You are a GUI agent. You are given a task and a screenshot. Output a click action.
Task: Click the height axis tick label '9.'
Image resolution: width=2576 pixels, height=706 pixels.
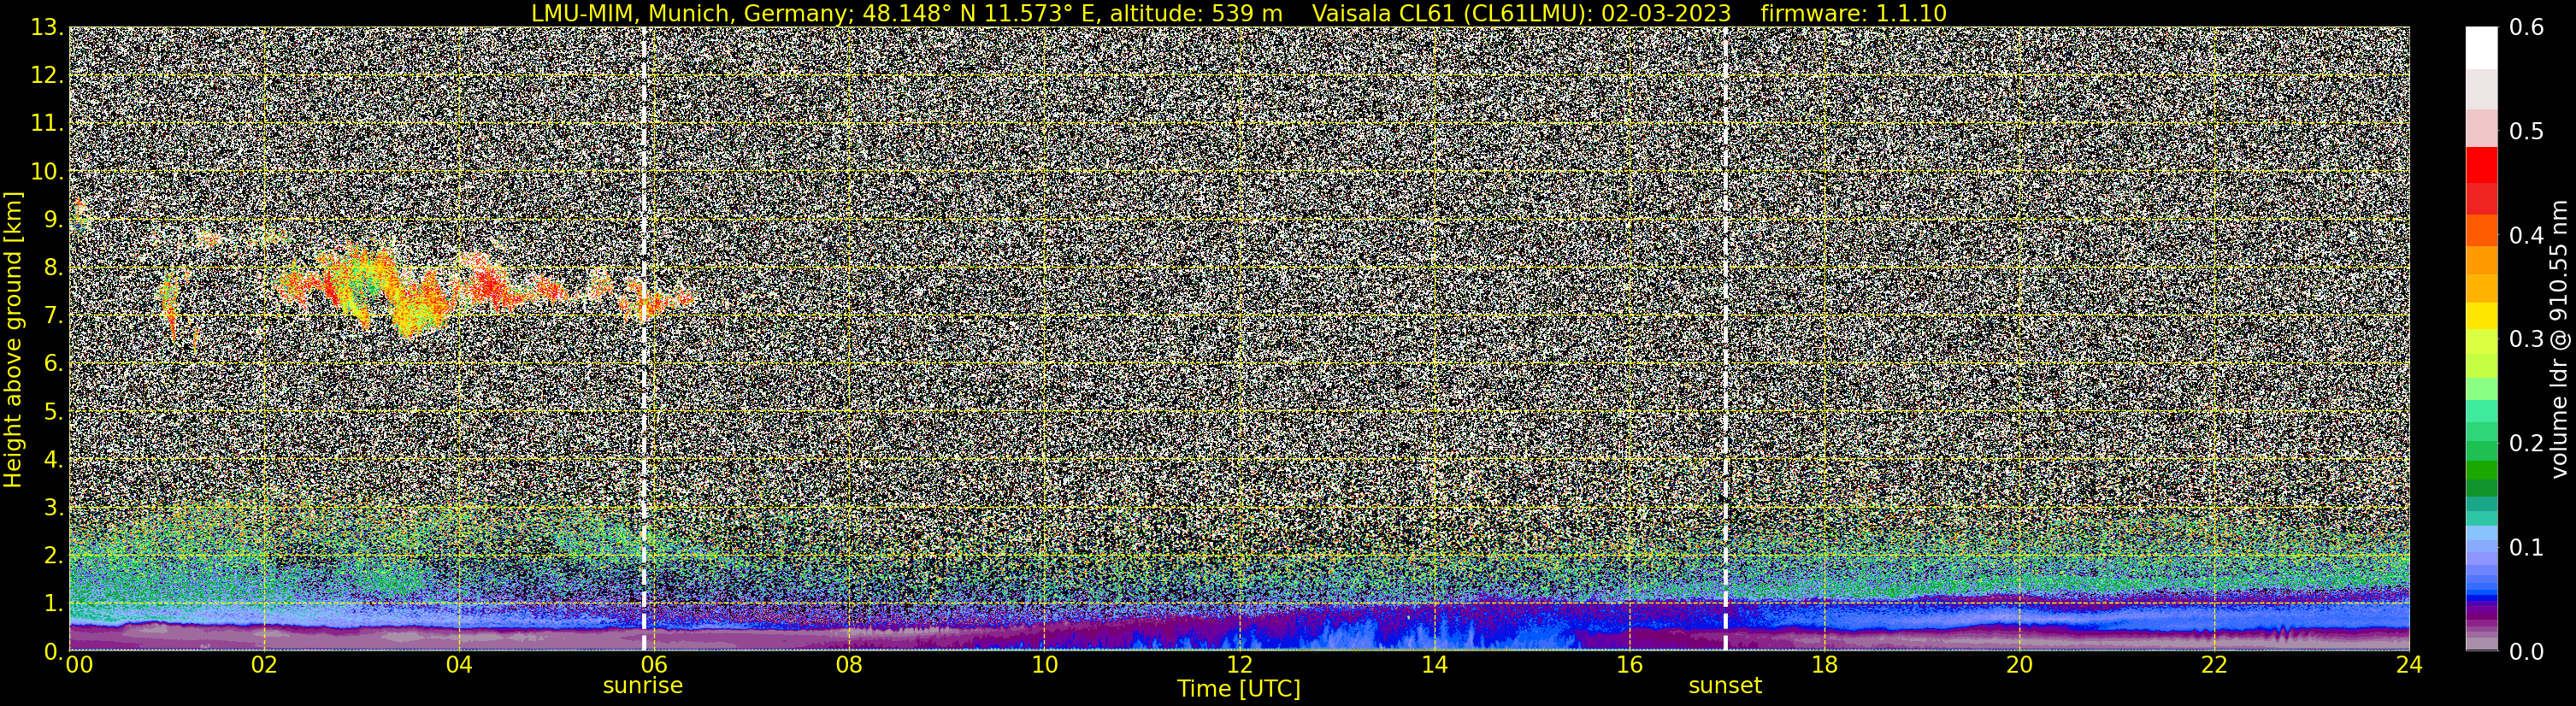pos(53,220)
